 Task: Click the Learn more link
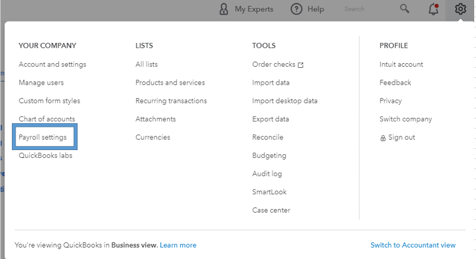(178, 245)
